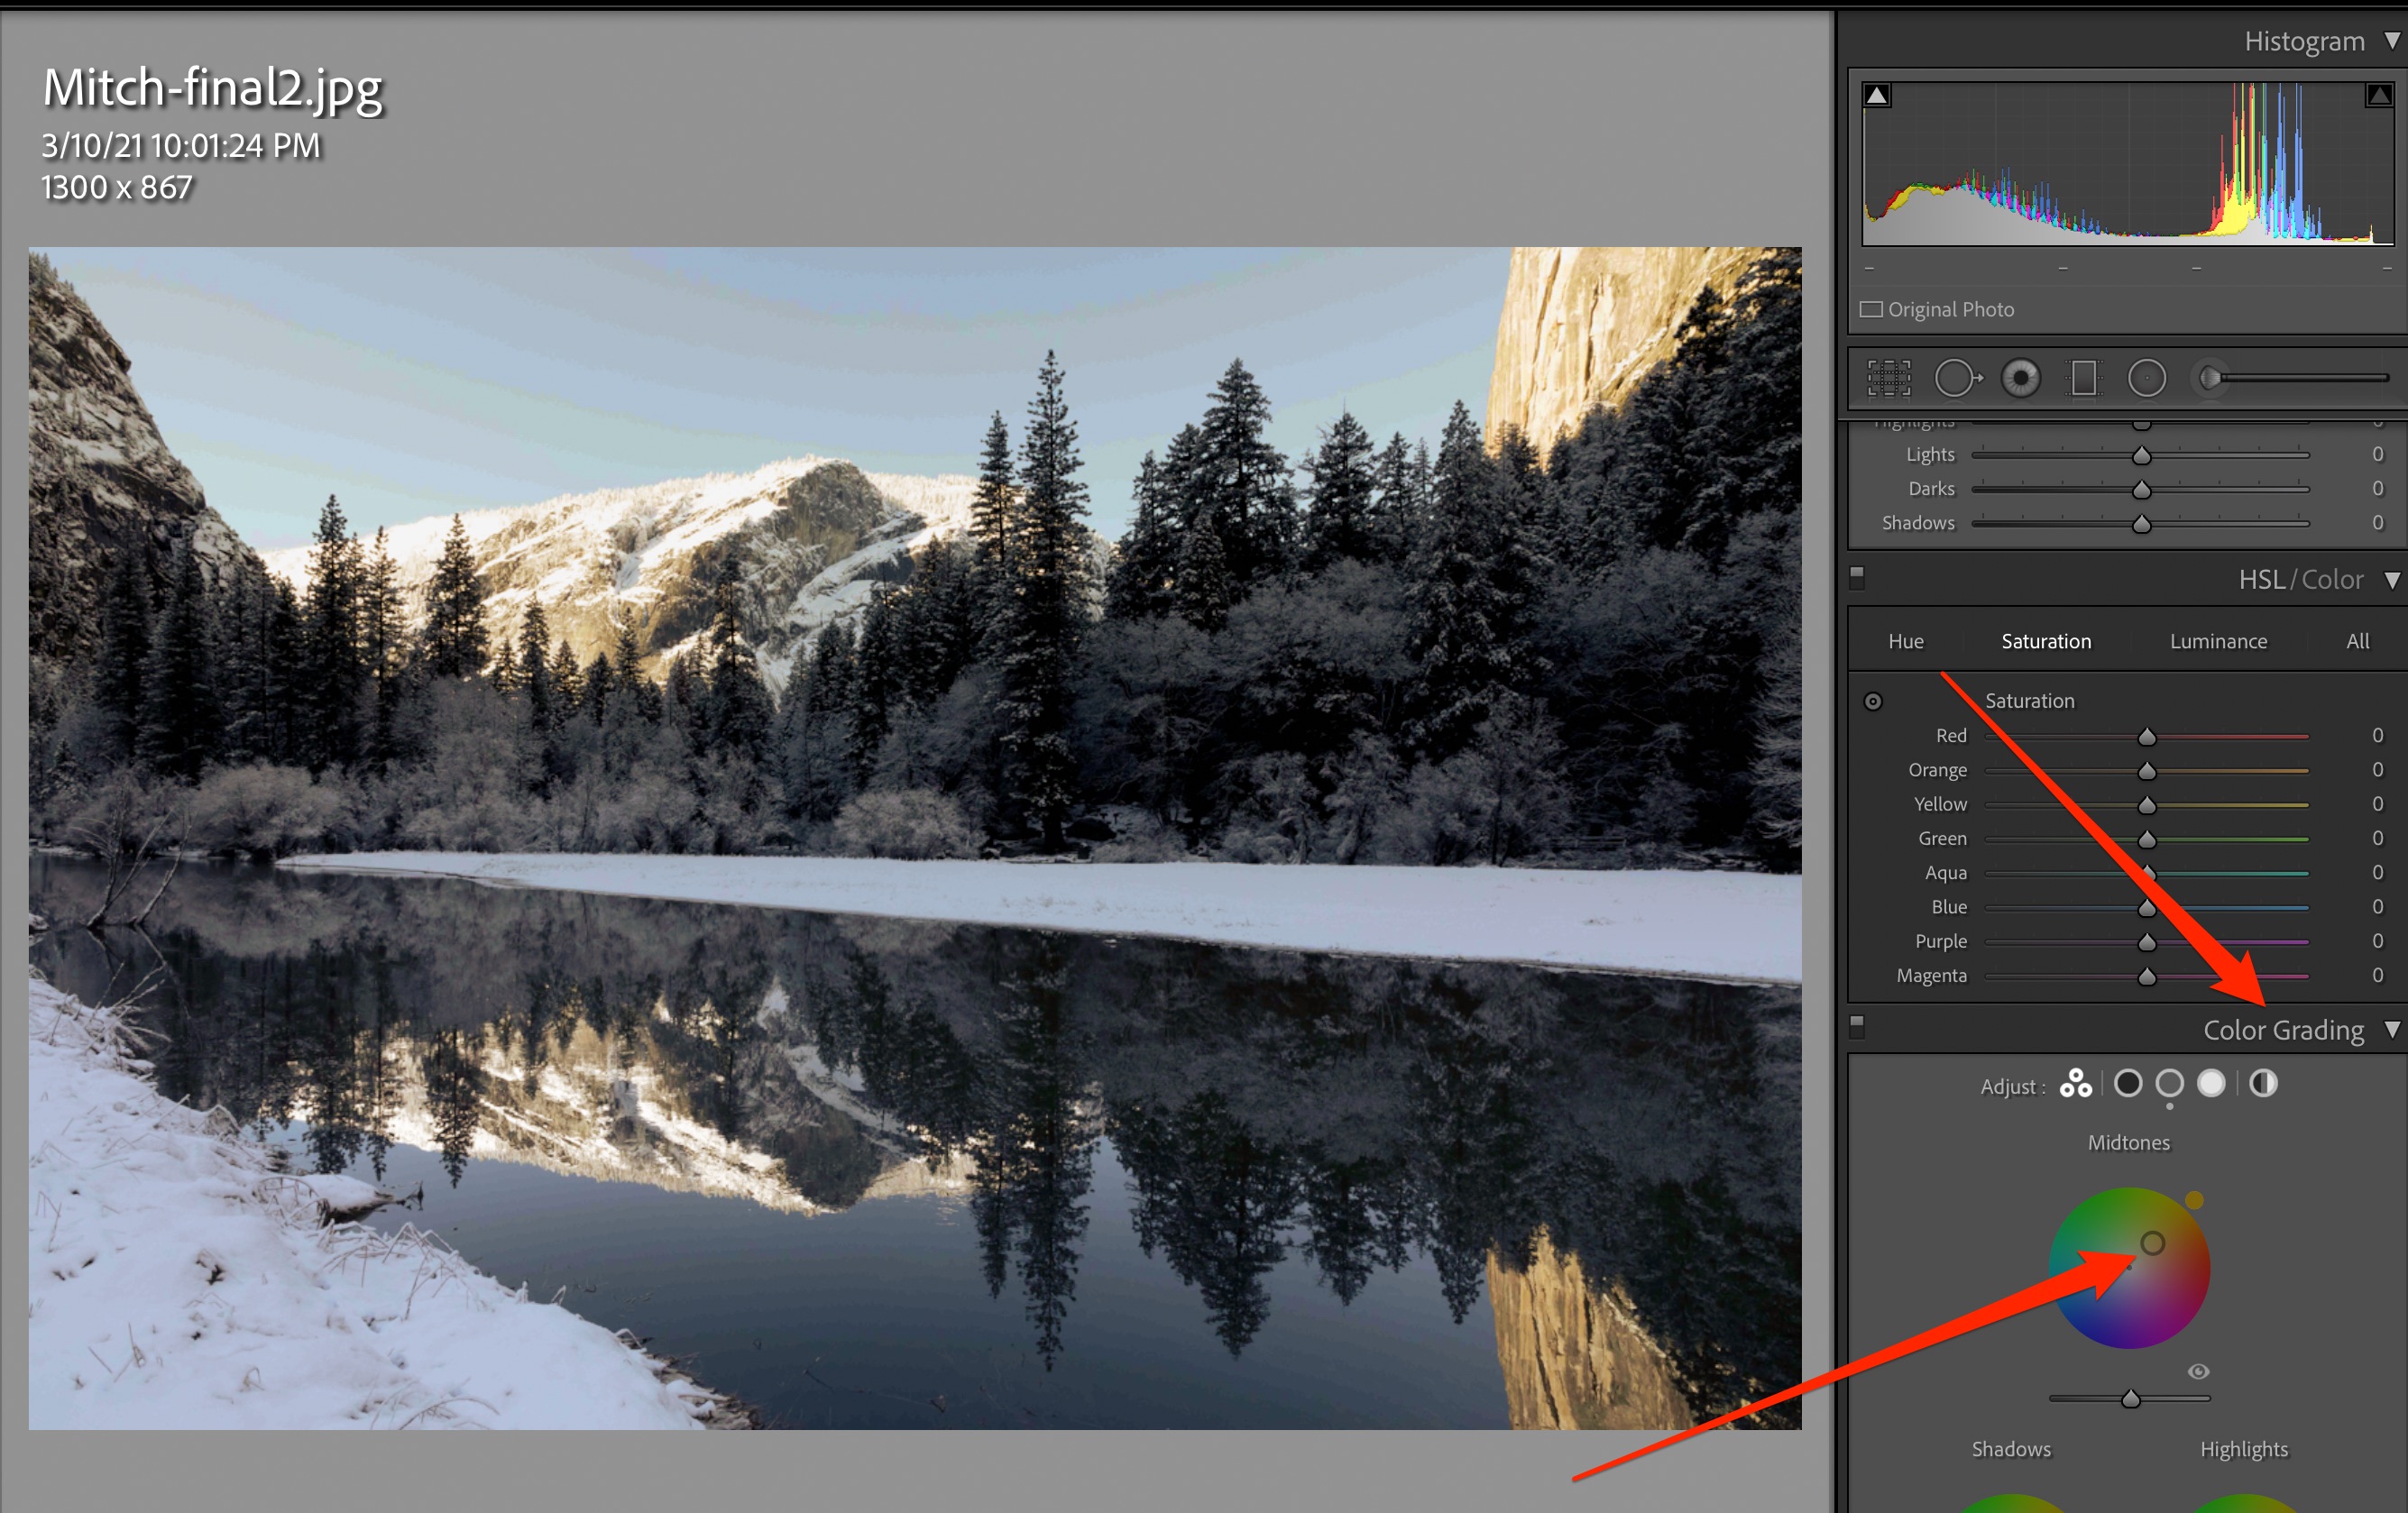Collapse the Histogram panel triangle
The width and height of the screenshot is (2408, 1513).
pos(2392,41)
